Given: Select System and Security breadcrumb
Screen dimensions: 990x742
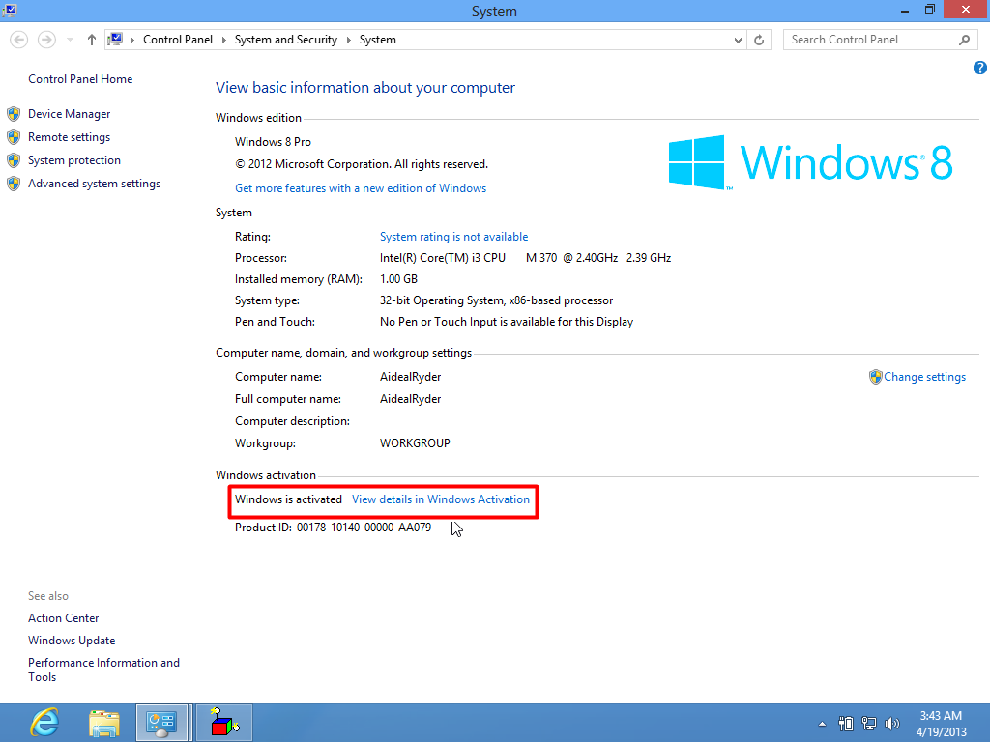Looking at the screenshot, I should pos(286,39).
